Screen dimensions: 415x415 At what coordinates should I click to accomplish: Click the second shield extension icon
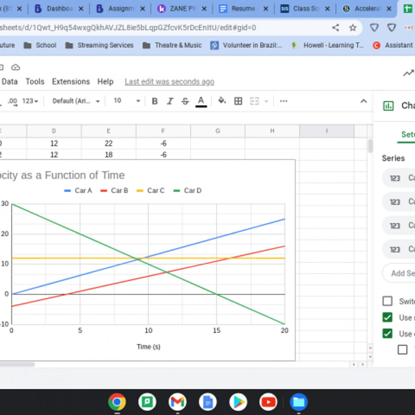391,27
